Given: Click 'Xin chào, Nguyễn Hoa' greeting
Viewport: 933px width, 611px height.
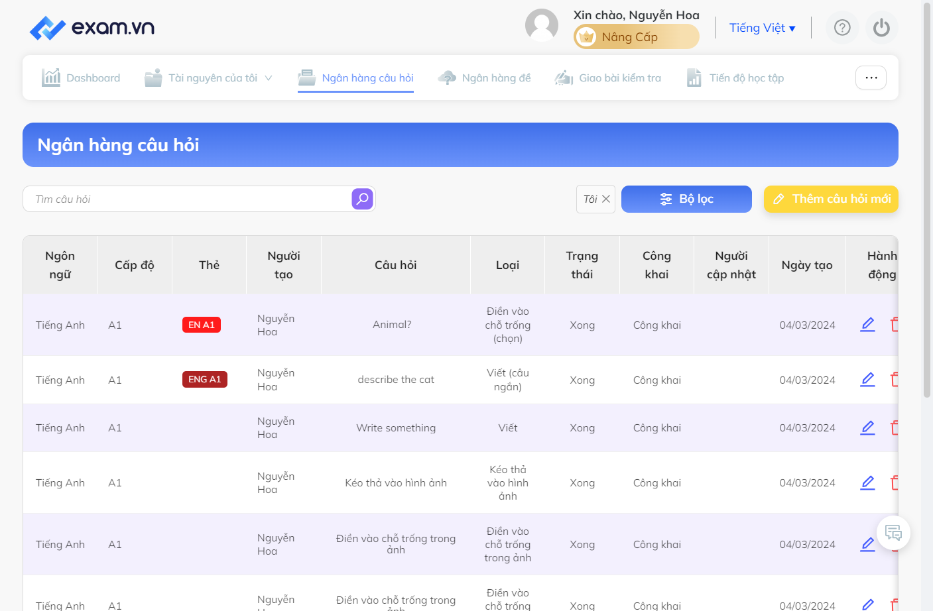Looking at the screenshot, I should (637, 15).
